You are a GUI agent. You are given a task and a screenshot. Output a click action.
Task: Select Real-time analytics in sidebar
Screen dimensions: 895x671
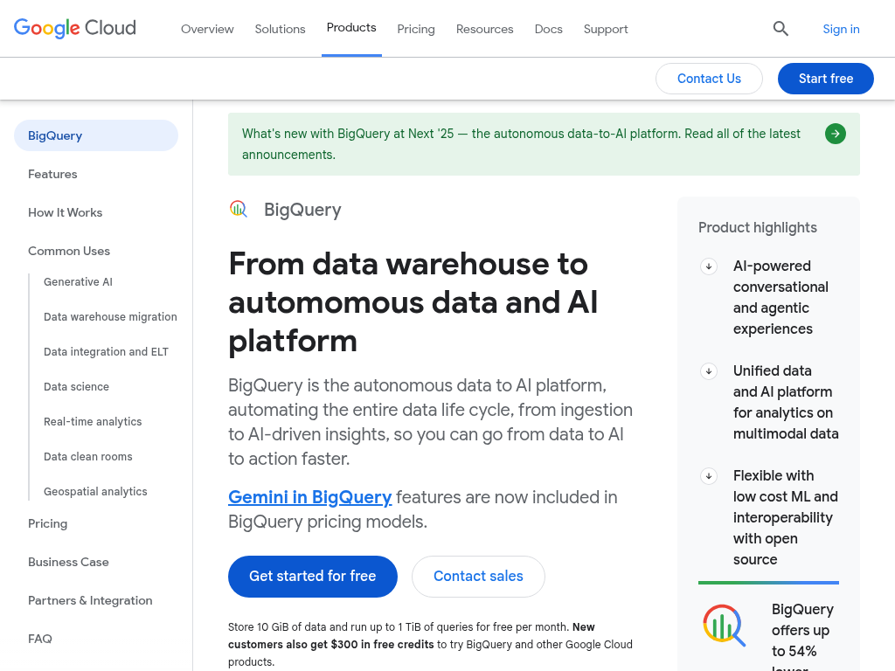(93, 422)
